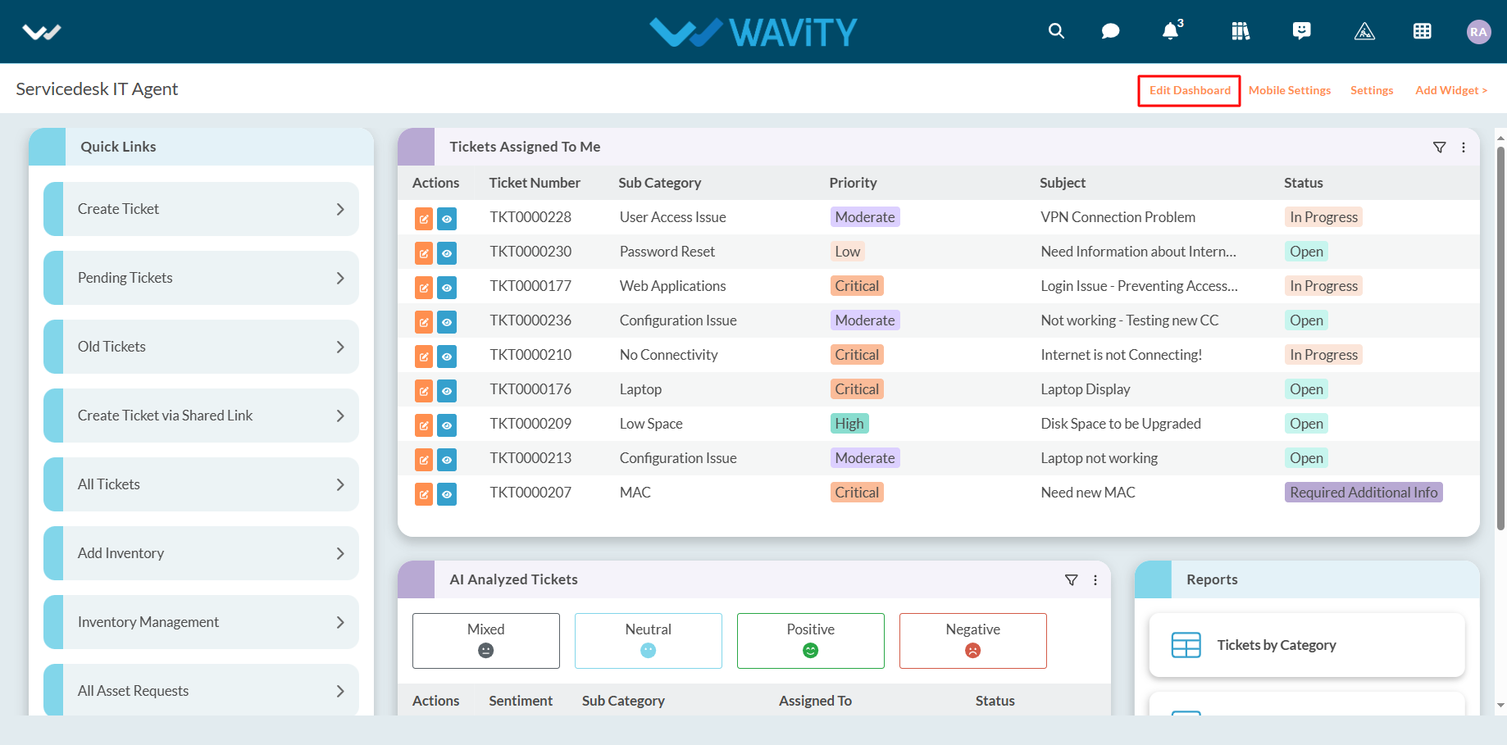Filter the AI Analyzed Tickets widget

[x=1071, y=580]
